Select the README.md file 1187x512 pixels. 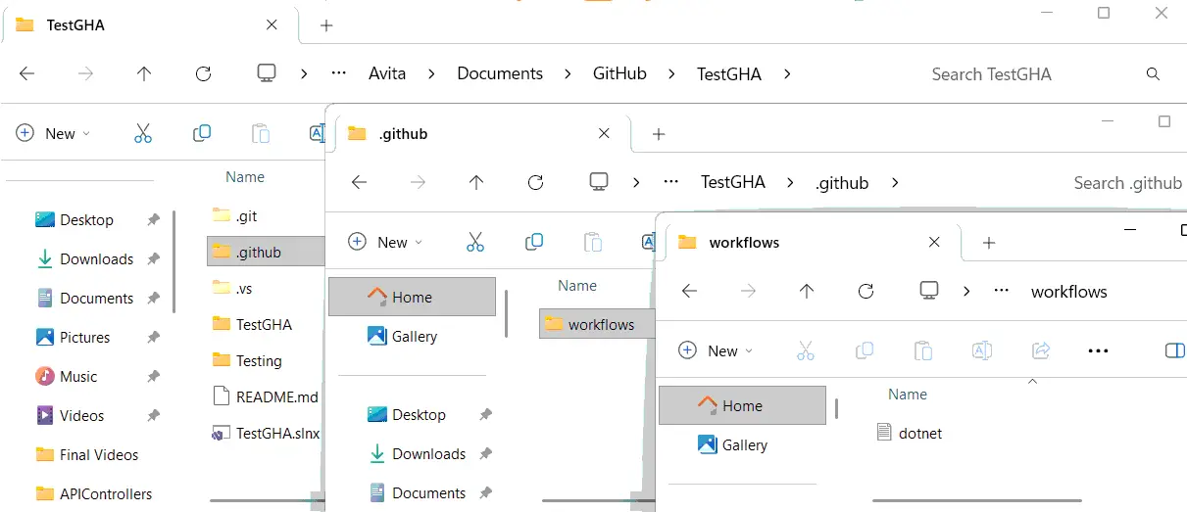(x=267, y=396)
